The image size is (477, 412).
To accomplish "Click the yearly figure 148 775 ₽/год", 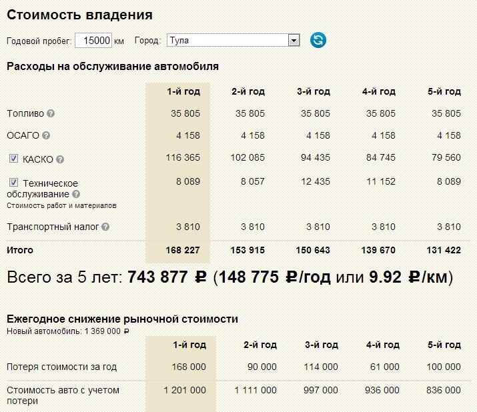I will point(274,277).
